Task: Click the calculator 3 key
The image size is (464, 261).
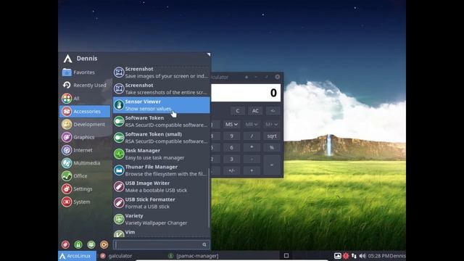Action: coord(231,159)
